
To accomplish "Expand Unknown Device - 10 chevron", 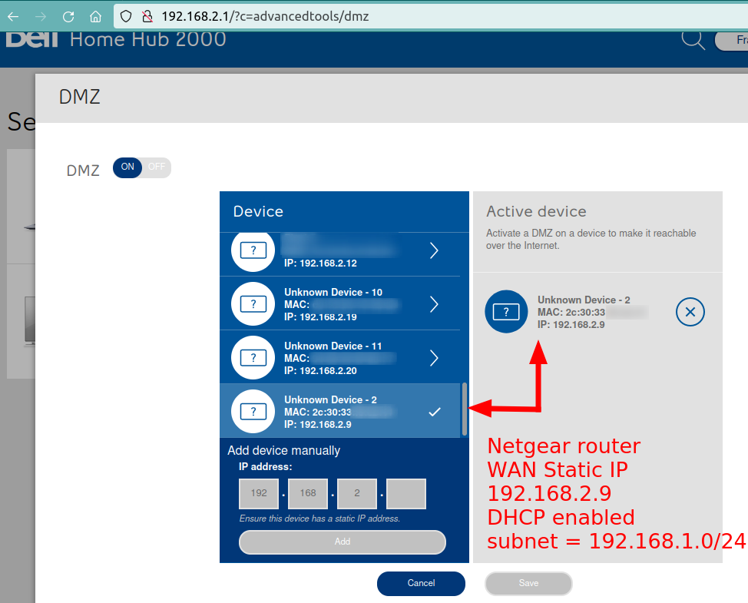I will point(434,304).
